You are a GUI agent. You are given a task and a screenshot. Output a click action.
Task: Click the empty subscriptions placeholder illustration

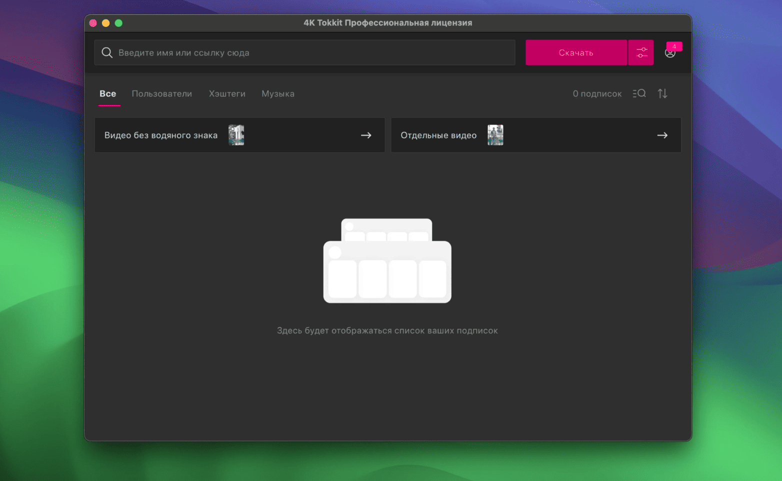tap(387, 261)
